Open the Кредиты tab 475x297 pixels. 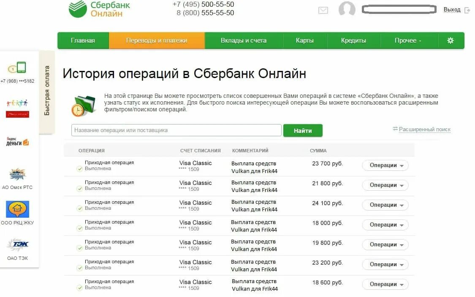click(x=353, y=40)
